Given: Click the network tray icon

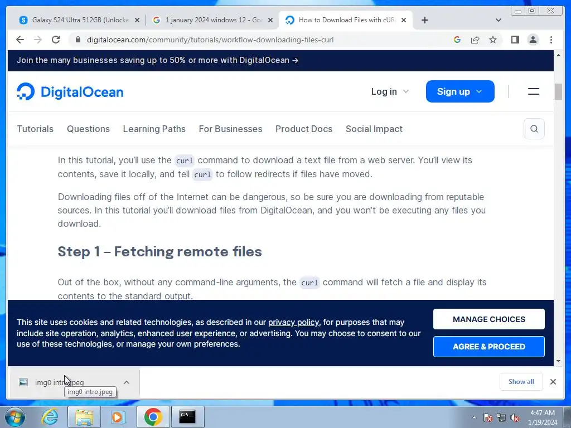Looking at the screenshot, I should tap(501, 417).
